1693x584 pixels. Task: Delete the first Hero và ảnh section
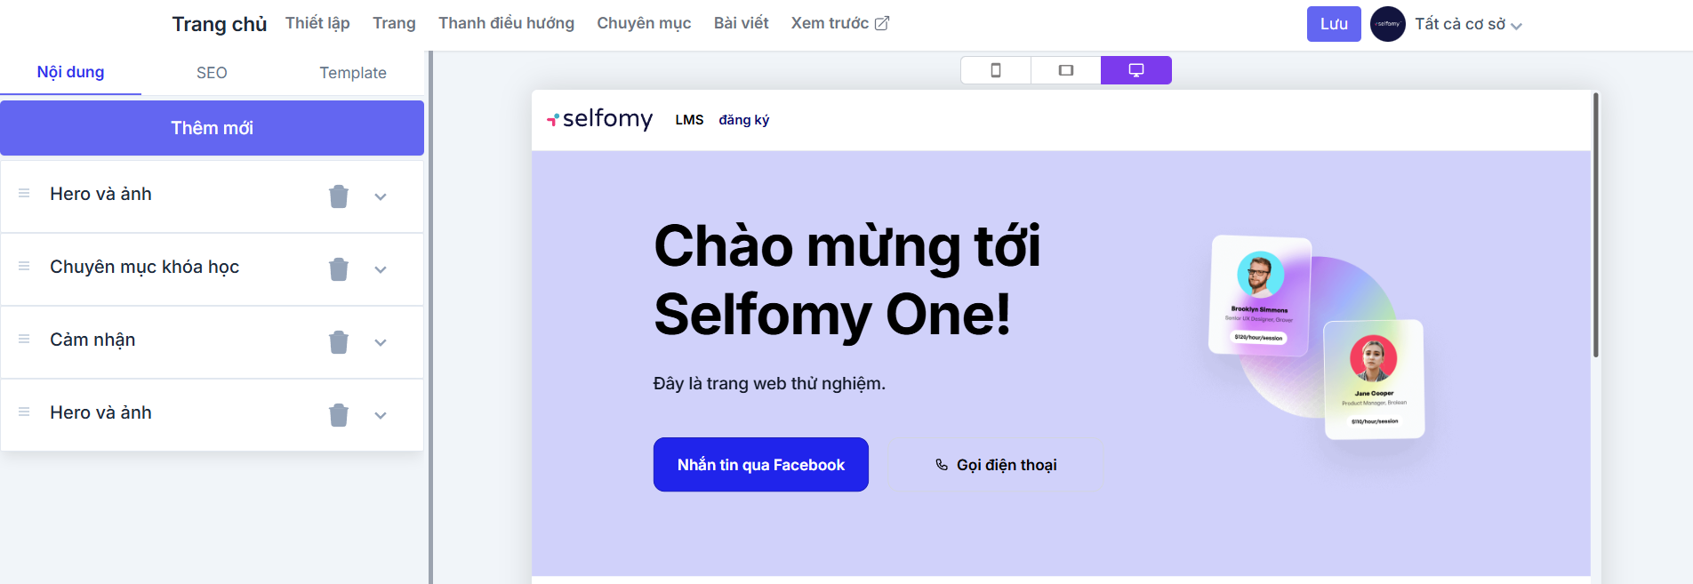click(339, 196)
